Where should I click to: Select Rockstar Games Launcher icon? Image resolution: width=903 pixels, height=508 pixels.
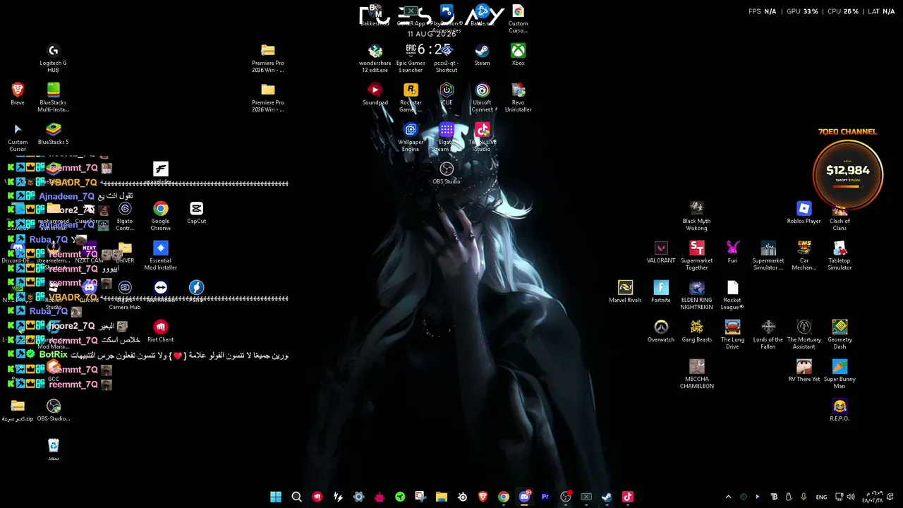(411, 97)
